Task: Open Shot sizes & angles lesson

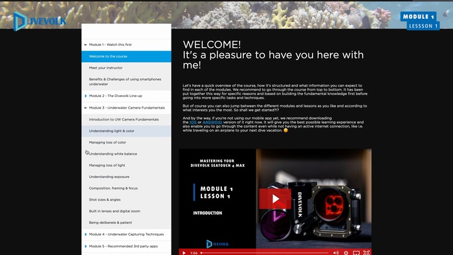Action: (126, 199)
